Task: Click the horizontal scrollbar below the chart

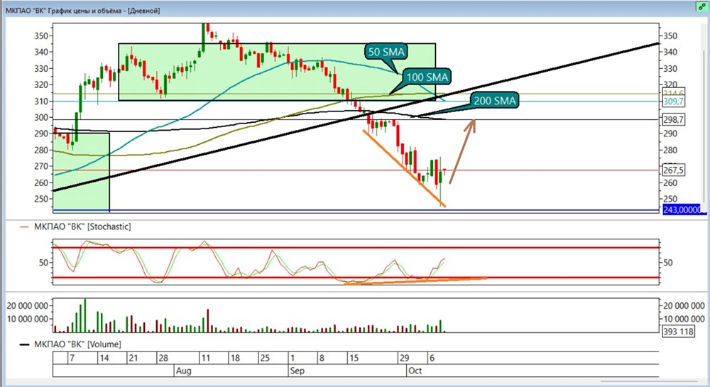Action: point(650,381)
